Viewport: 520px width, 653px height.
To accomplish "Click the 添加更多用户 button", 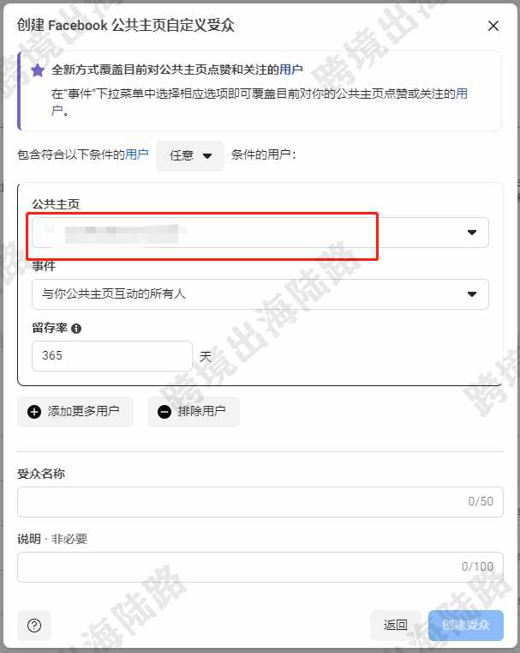I will pyautogui.click(x=75, y=412).
